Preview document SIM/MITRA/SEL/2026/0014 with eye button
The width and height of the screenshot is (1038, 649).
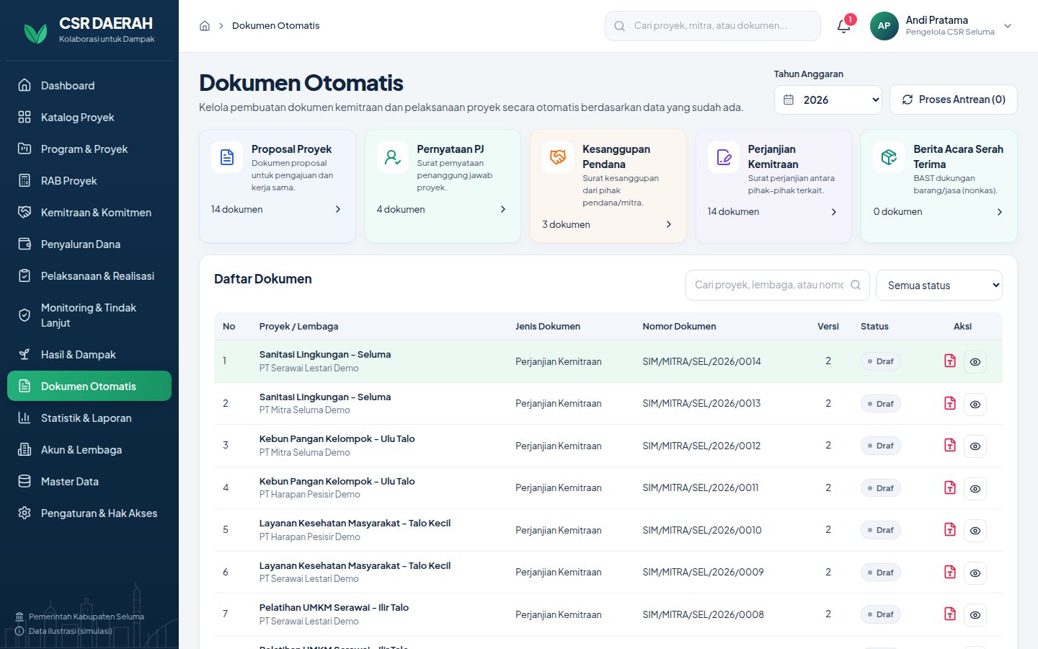(975, 362)
